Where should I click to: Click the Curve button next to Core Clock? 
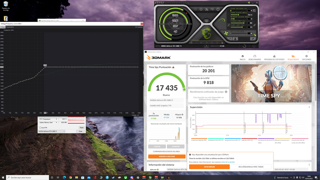250,15
